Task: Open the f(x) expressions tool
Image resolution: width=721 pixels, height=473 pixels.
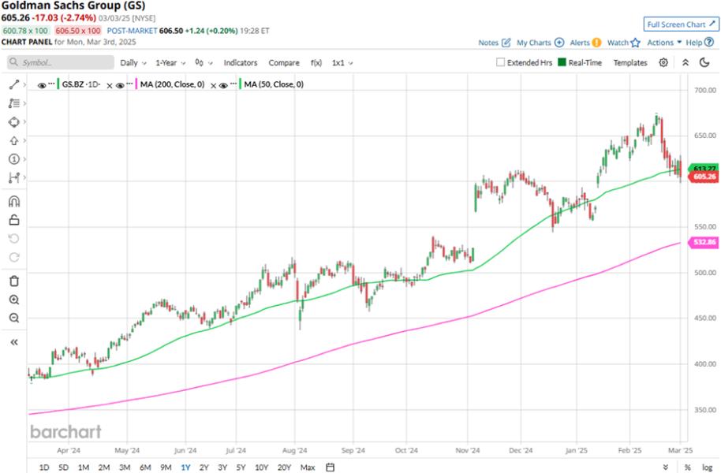Action: [316, 62]
